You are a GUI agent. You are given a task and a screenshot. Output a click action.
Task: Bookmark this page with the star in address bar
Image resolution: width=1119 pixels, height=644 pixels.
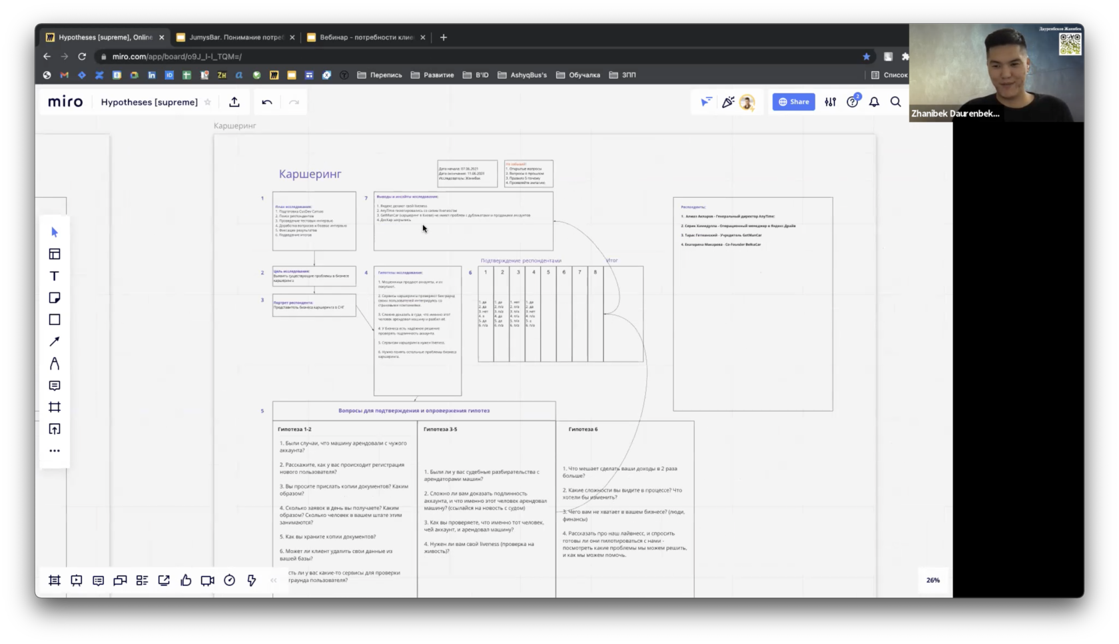(x=866, y=57)
